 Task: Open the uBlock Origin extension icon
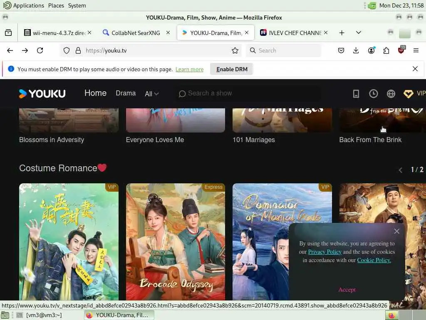tap(401, 50)
